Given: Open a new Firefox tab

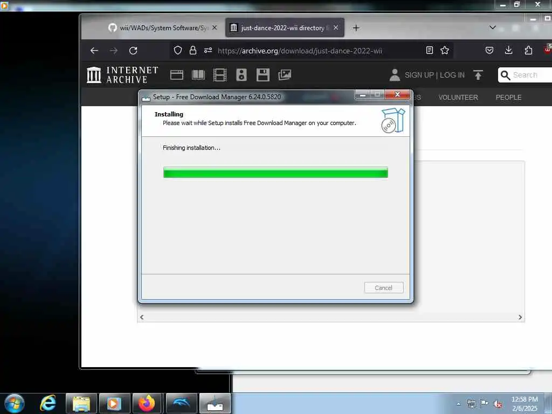Looking at the screenshot, I should [356, 28].
